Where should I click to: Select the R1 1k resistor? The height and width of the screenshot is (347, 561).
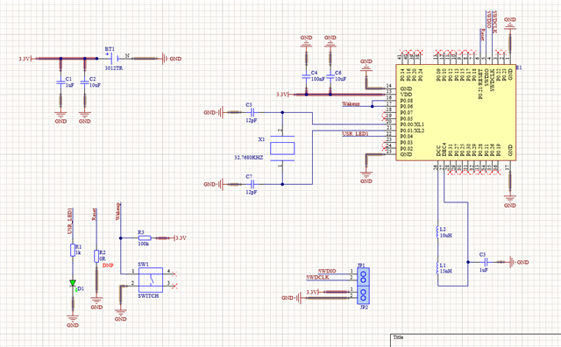(73, 250)
